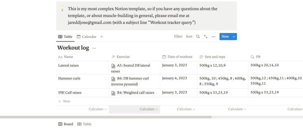Expand the New button dropdown arrow
This screenshot has width=303, height=128.
click(234, 37)
